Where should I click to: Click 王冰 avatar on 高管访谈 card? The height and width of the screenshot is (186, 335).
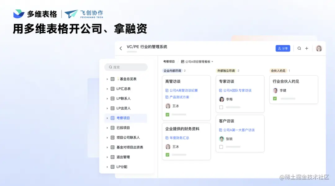click(168, 106)
